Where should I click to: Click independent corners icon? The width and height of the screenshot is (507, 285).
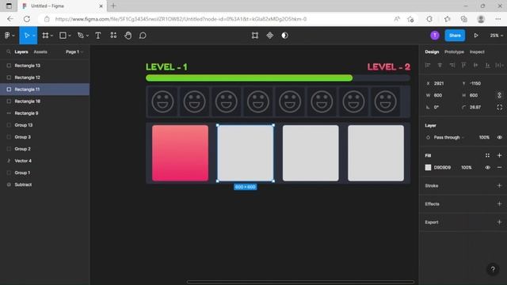point(500,108)
